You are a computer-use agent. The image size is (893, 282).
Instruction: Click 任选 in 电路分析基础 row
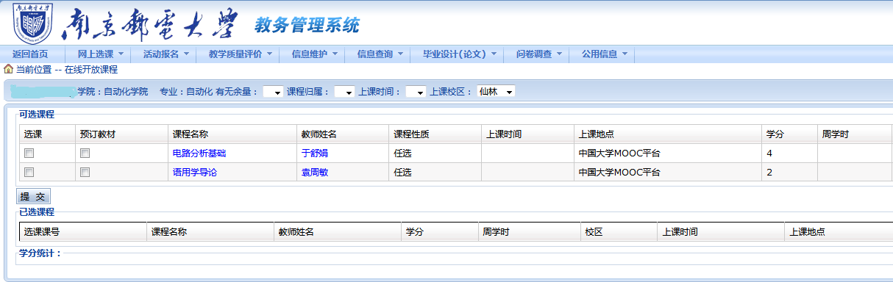pyautogui.click(x=403, y=153)
